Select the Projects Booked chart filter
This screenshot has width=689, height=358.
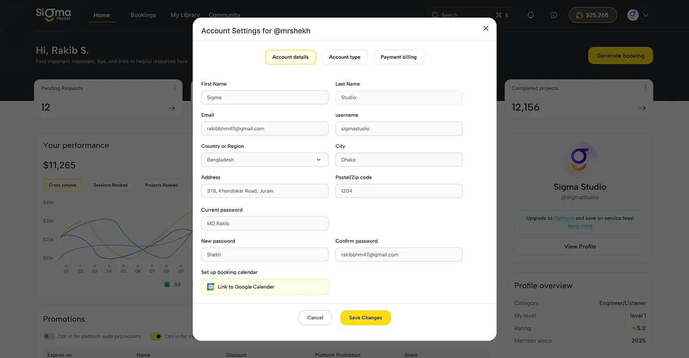click(x=161, y=185)
